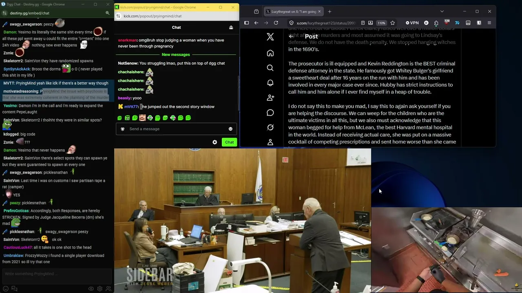
Task: Open the browser hamburger menu
Action: [489, 23]
